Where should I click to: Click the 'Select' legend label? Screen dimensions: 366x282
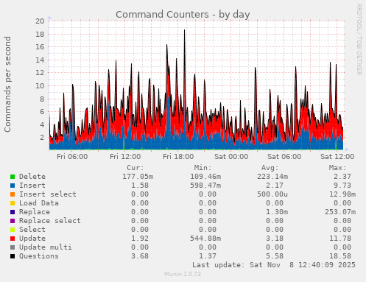pos(32,230)
